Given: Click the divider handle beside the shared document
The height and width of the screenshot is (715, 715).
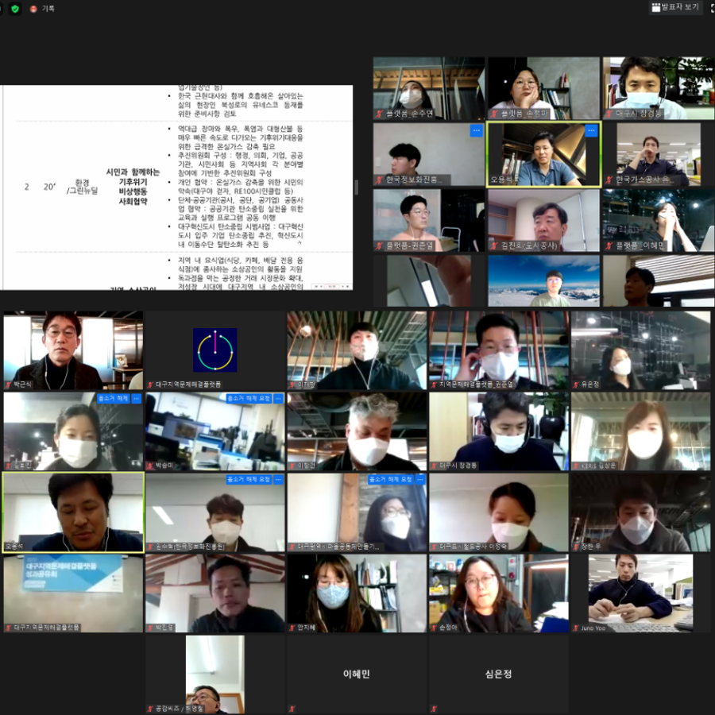Looking at the screenshot, I should click(x=356, y=187).
